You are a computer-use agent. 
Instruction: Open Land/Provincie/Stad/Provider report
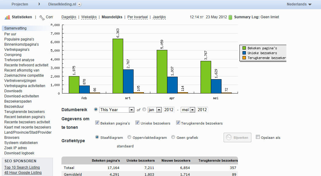pos(28,132)
